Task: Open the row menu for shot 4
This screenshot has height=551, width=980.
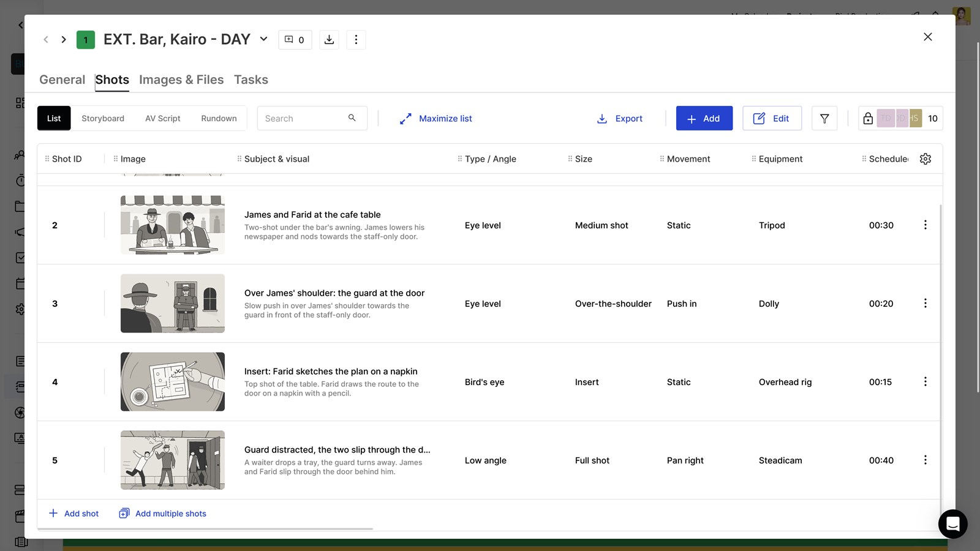Action: [x=925, y=382]
